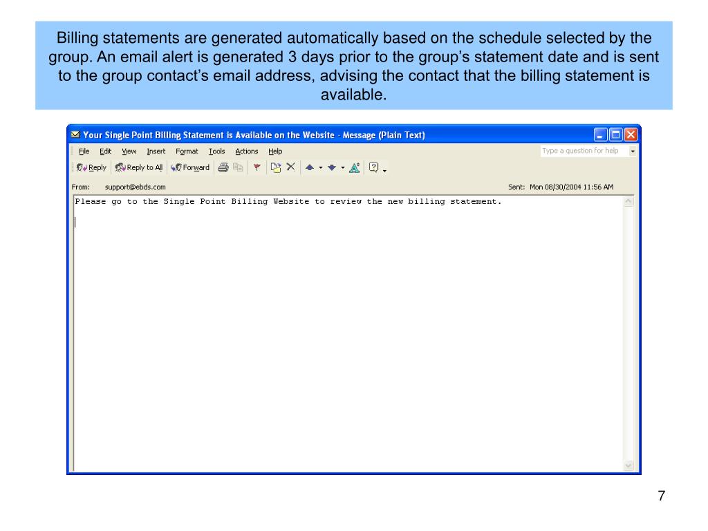Image resolution: width=708 pixels, height=531 pixels.
Task: Expand the help question dropdown
Action: (x=633, y=151)
